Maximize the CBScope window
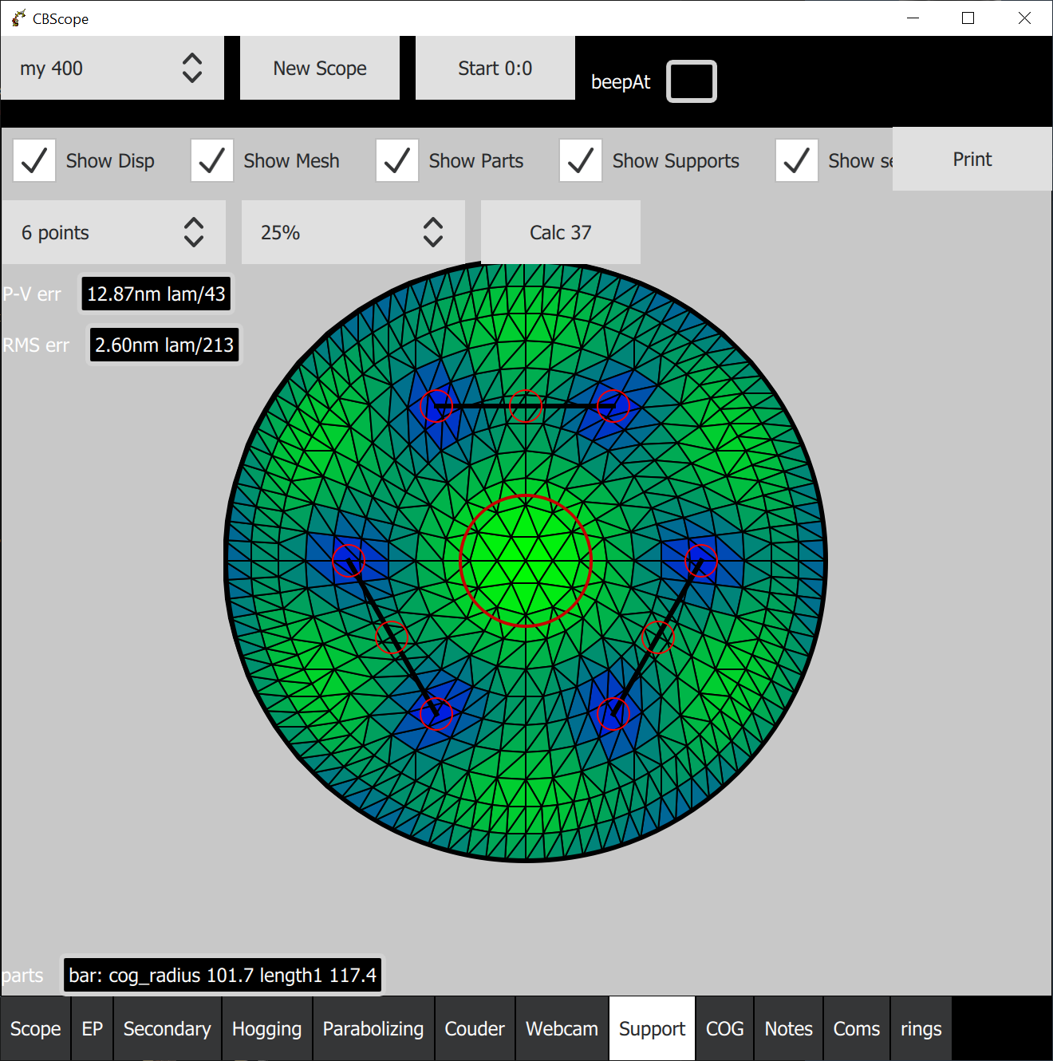This screenshot has width=1053, height=1061. click(968, 18)
